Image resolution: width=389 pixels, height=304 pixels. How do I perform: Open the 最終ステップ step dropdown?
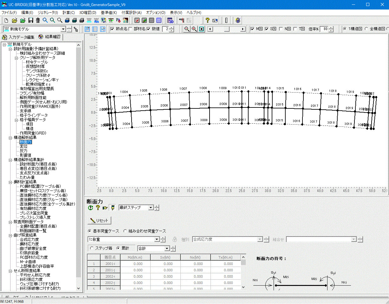[151, 208]
